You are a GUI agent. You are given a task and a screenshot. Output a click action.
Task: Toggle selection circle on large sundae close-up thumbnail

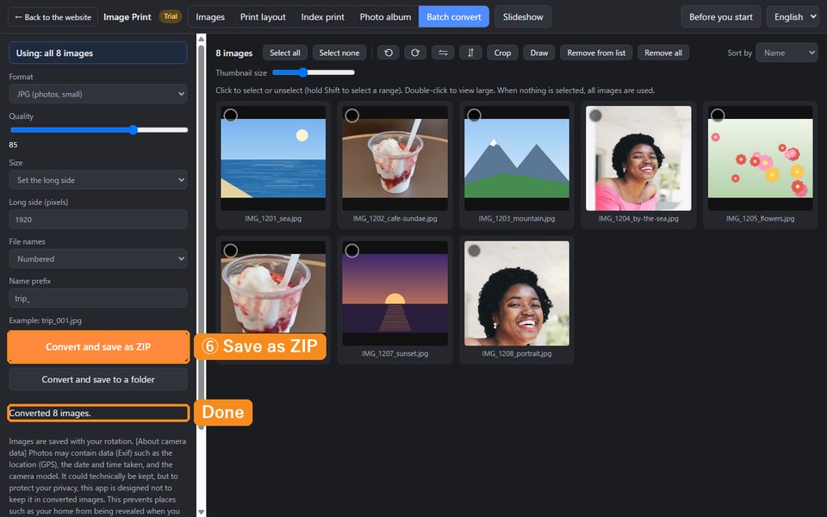(x=231, y=250)
